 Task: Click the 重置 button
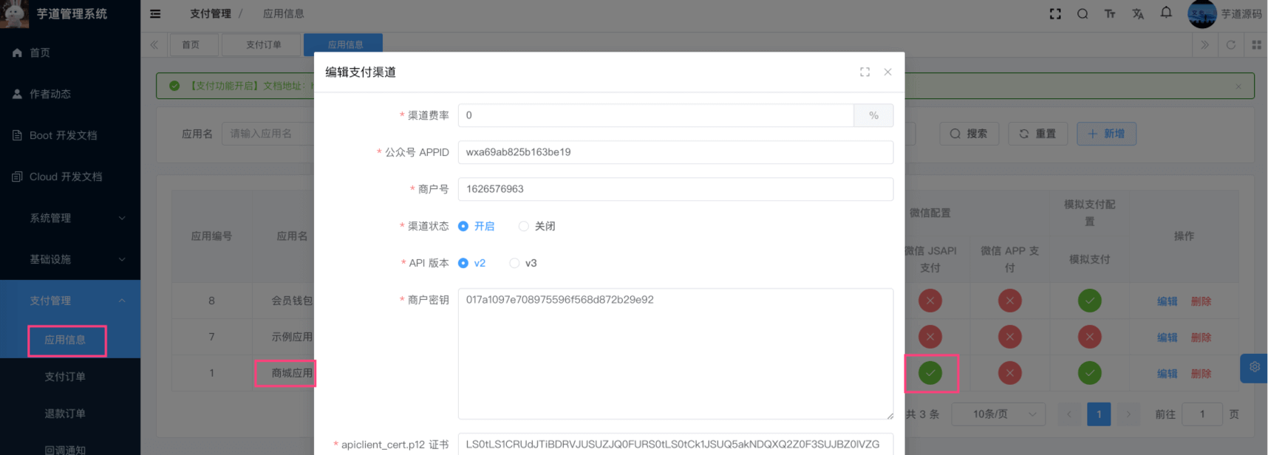(1037, 134)
